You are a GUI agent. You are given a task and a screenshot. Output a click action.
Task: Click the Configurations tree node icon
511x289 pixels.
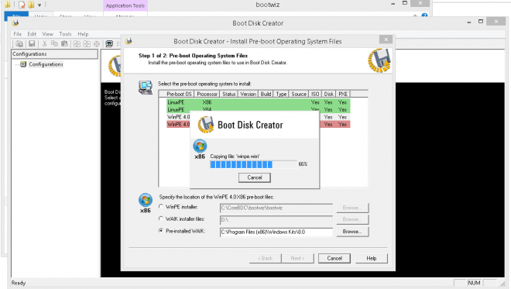[x=23, y=64]
